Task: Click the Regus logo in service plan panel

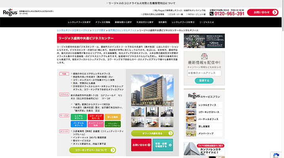Action: tap(194, 96)
